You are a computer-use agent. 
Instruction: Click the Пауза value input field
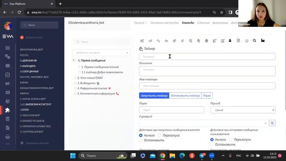tap(172, 110)
